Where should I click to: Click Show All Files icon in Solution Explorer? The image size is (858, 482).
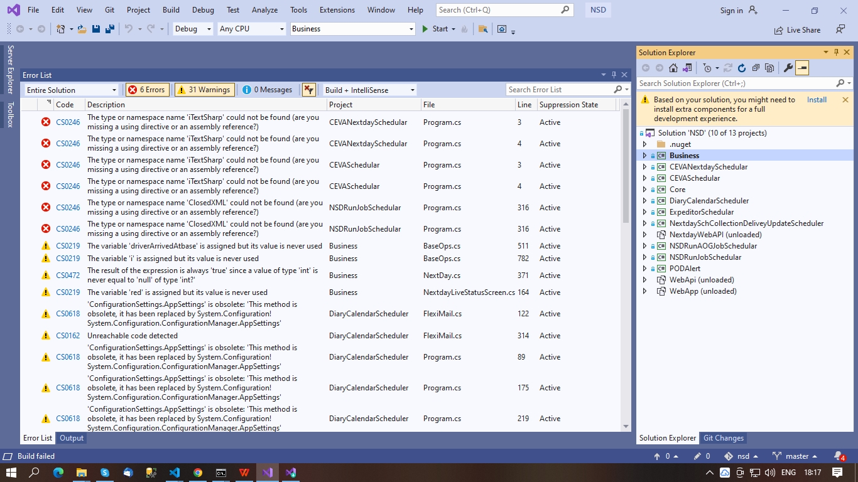click(769, 68)
